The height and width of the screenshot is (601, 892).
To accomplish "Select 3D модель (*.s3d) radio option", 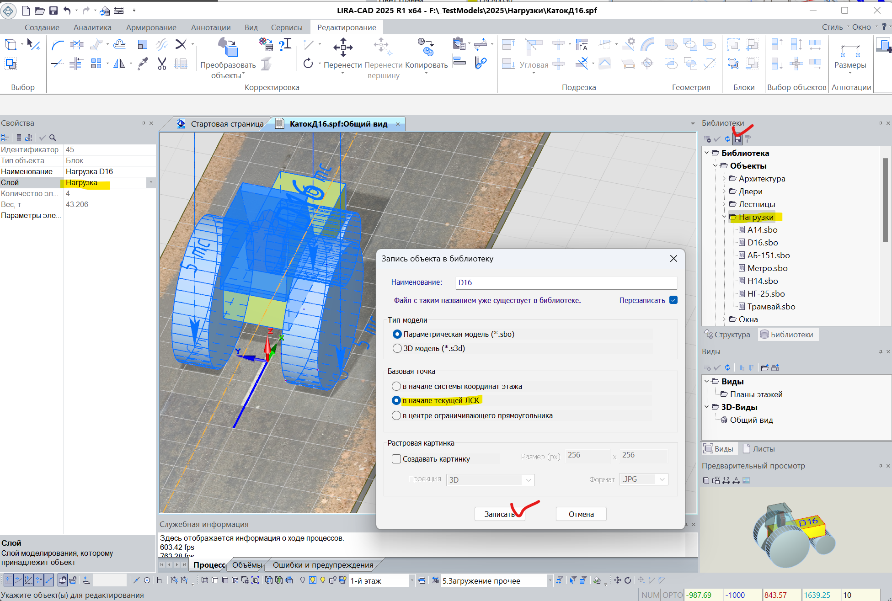I will [x=397, y=348].
